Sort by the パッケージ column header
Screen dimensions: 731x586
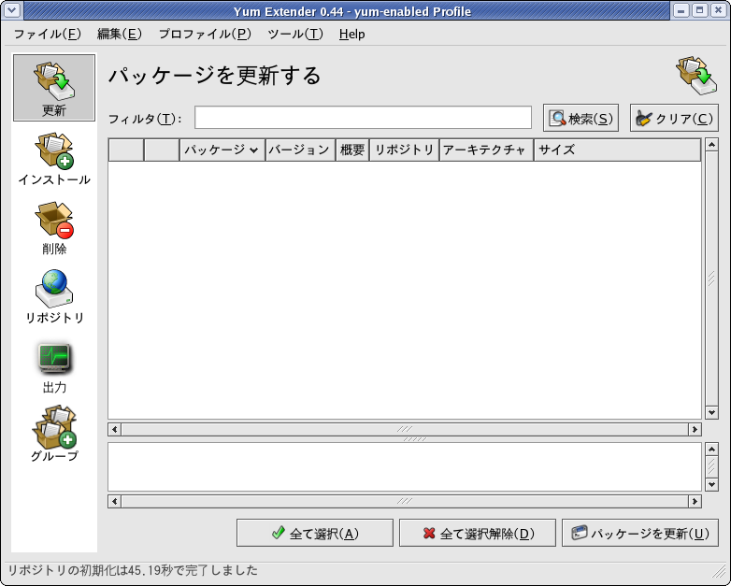222,150
